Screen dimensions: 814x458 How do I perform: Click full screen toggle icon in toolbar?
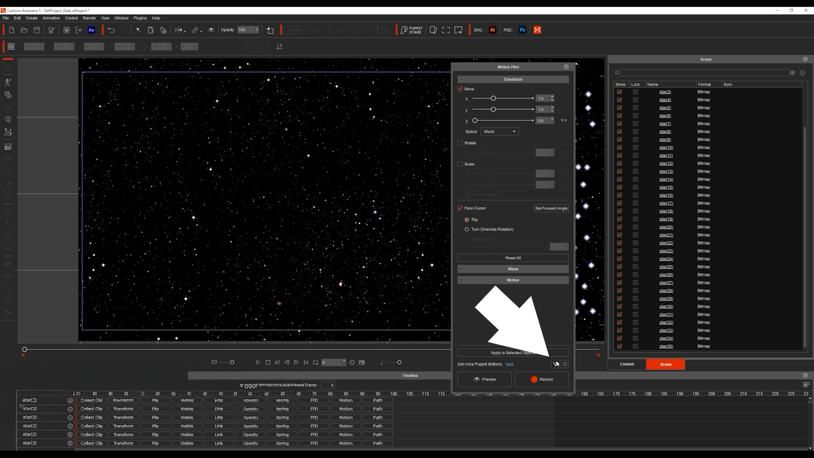point(446,30)
